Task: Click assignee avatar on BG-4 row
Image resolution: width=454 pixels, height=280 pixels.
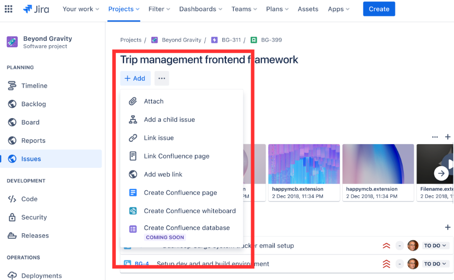Action: coord(413,264)
